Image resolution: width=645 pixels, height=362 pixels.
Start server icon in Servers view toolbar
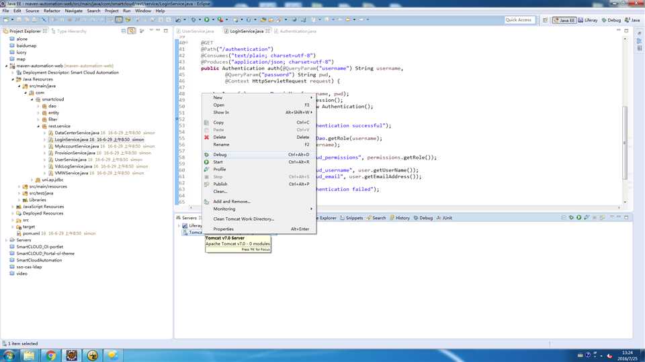(x=578, y=217)
